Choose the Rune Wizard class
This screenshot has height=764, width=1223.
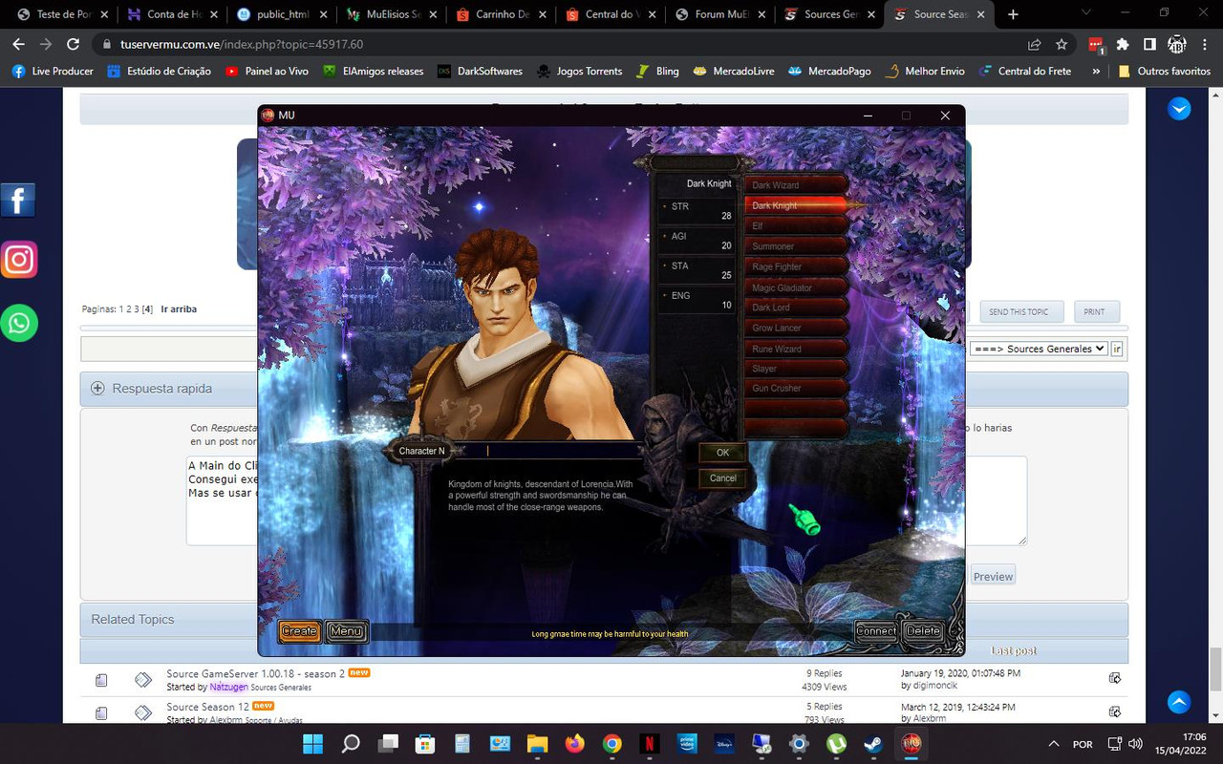(796, 349)
